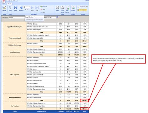The image size is (148, 113).
Task: Click #Error cell in Wiremold Legrand total
Action: (x=84, y=101)
